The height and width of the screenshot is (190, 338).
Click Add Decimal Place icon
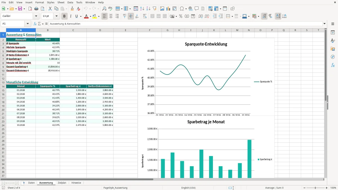[201, 16]
